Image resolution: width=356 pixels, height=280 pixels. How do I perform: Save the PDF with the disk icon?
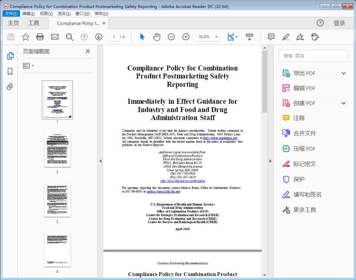tap(10, 37)
